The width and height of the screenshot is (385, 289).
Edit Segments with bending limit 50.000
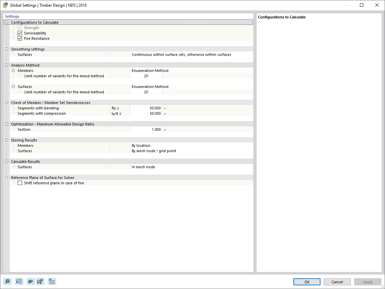click(146, 108)
